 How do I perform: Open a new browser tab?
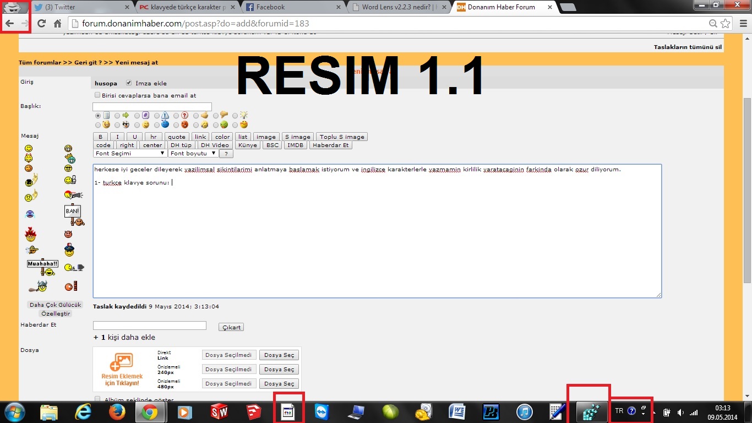click(x=568, y=7)
